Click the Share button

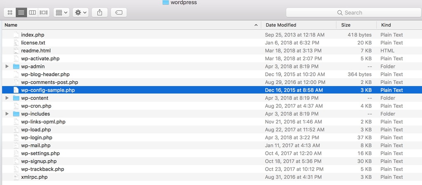pyautogui.click(x=100, y=12)
